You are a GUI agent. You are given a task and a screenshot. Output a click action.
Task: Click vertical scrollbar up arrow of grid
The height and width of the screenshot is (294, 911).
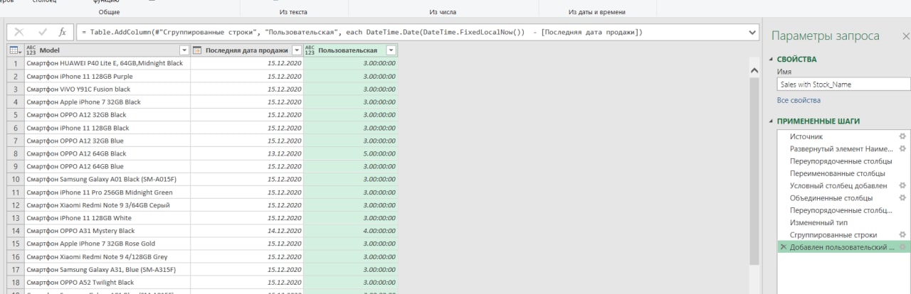click(755, 71)
